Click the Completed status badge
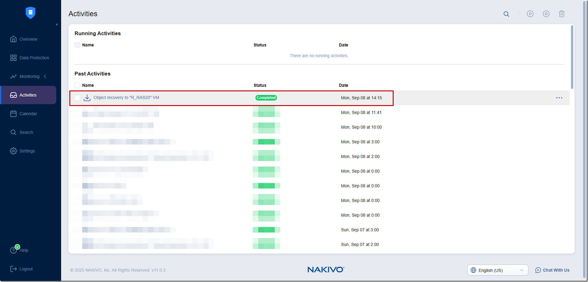588x282 pixels. coord(266,98)
